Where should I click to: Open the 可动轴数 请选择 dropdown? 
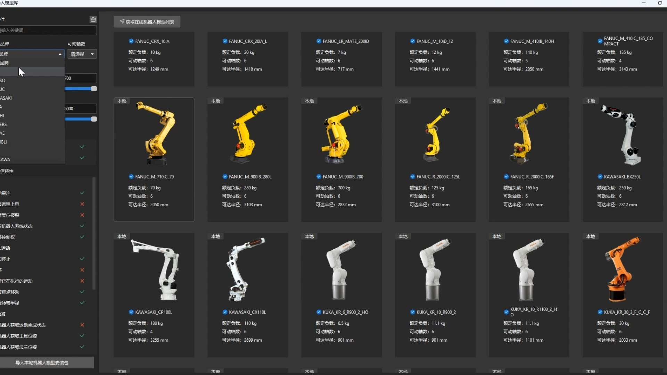coord(82,54)
